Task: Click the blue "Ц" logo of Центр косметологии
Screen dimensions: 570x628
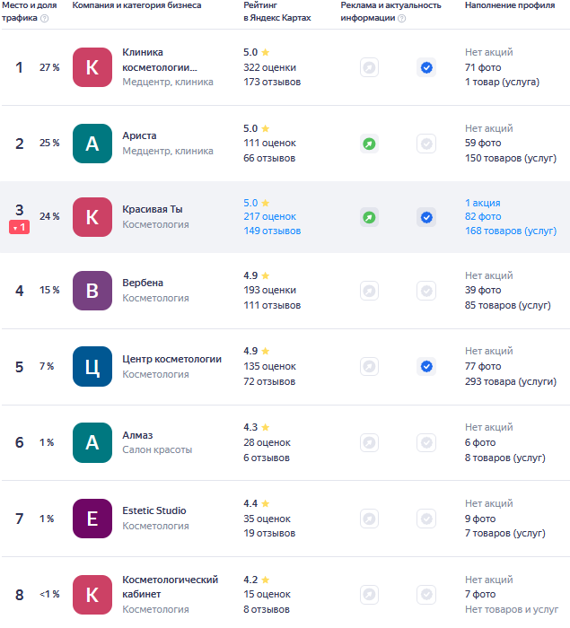Action: pyautogui.click(x=92, y=366)
